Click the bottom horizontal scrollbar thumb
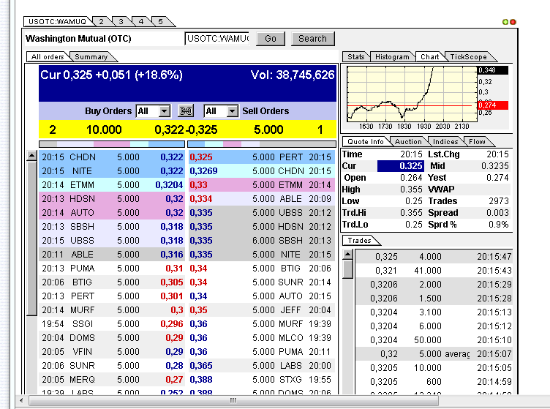The image size is (550, 409). (233, 400)
